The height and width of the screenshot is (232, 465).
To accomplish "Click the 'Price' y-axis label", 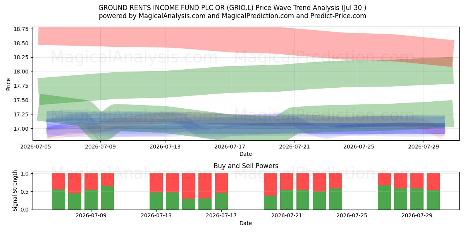I will pos(9,84).
